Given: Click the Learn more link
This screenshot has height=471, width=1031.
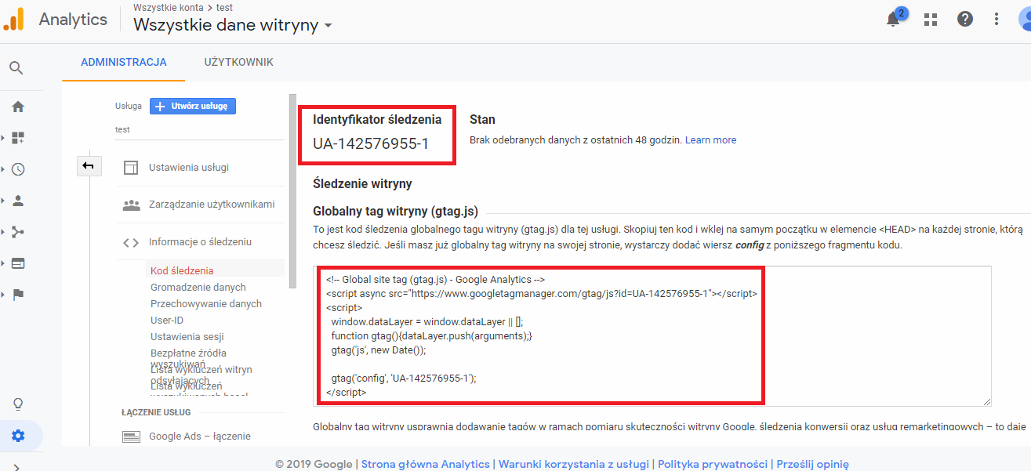Looking at the screenshot, I should pyautogui.click(x=710, y=139).
